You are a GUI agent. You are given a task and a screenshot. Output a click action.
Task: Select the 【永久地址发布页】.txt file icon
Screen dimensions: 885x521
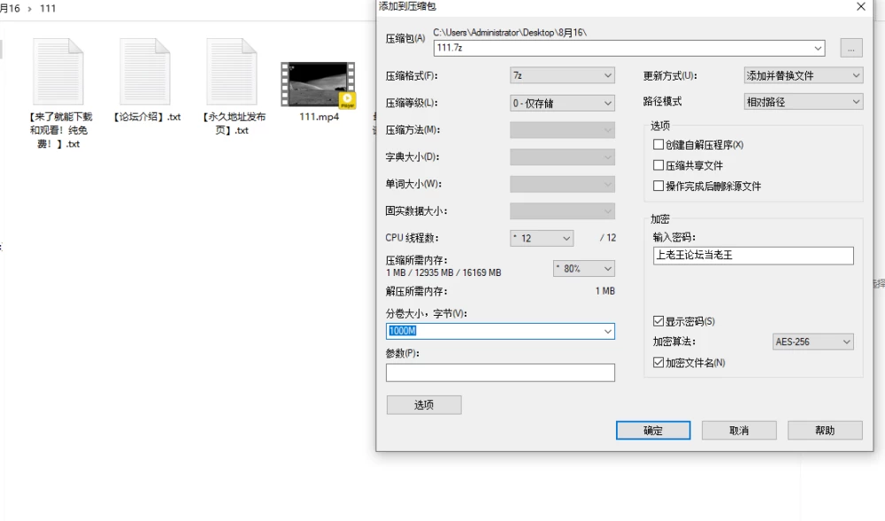point(232,72)
